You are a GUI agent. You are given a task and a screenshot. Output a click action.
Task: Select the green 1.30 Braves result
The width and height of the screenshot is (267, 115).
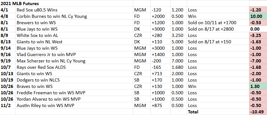[x=258, y=86]
